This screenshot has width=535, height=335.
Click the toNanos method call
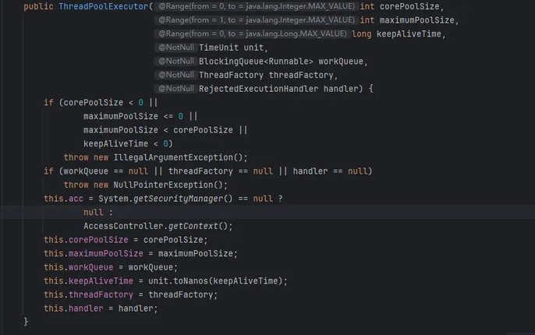191,280
